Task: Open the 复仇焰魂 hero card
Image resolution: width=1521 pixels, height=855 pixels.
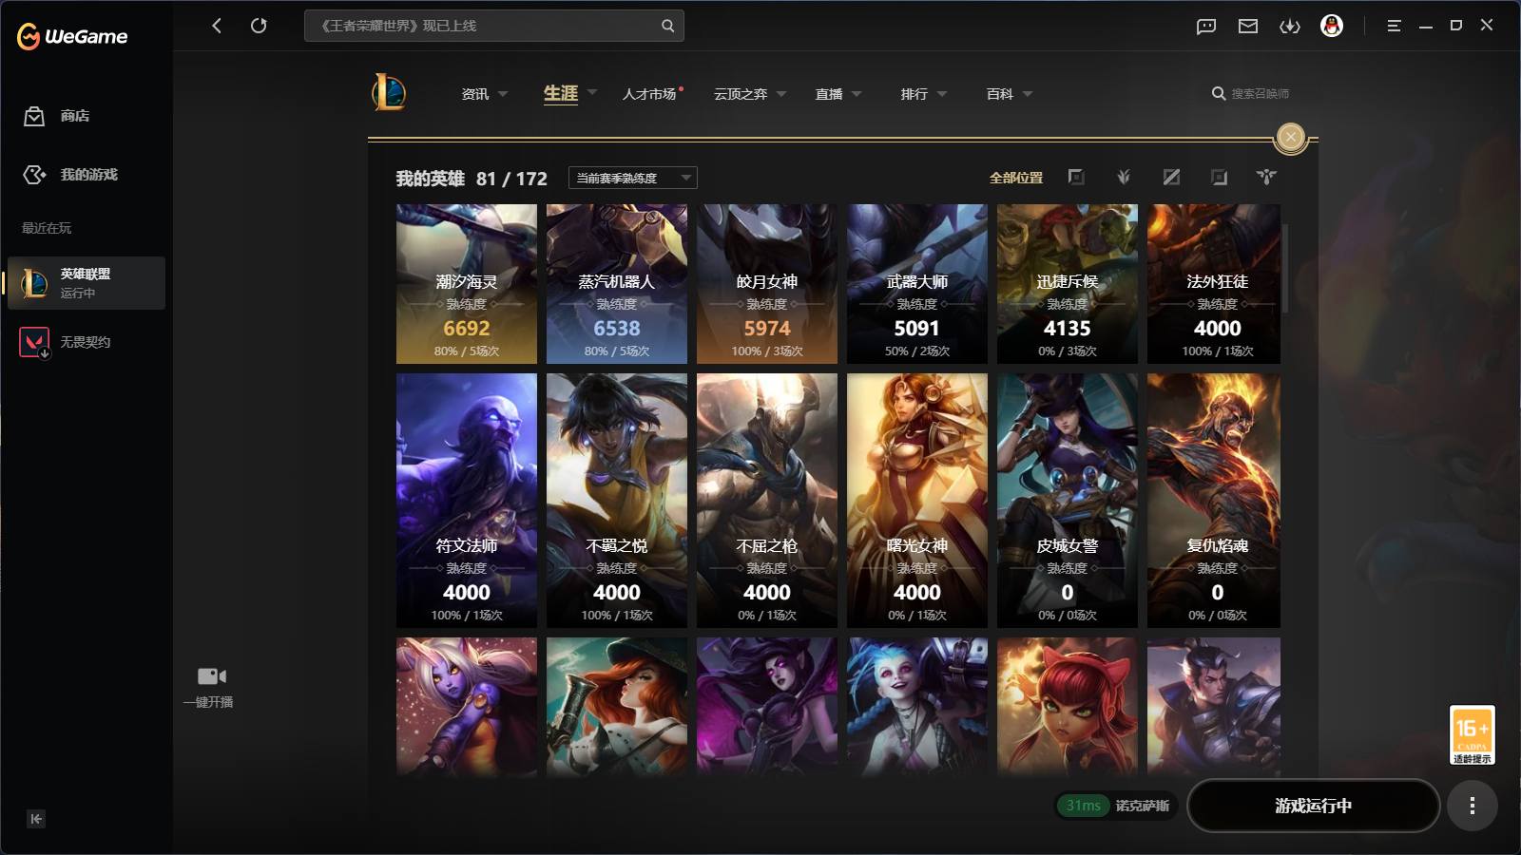Action: (1214, 501)
